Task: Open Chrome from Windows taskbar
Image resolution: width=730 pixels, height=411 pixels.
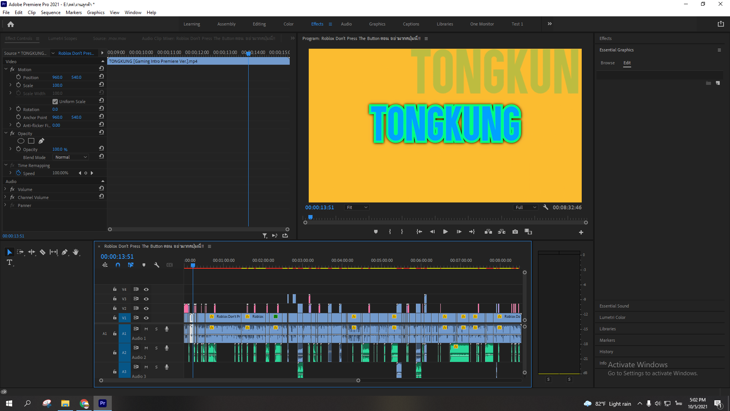Action: click(84, 403)
